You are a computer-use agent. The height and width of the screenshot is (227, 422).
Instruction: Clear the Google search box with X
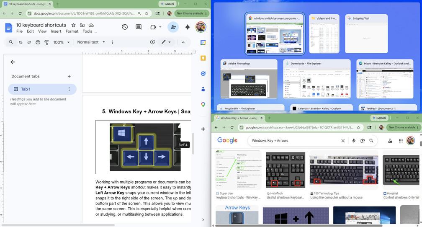tap(343, 141)
